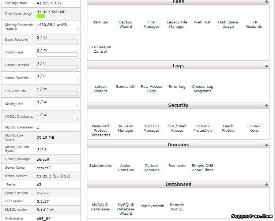Go to MySQL Databases
Viewport: 275px width, 221px height.
(100, 207)
